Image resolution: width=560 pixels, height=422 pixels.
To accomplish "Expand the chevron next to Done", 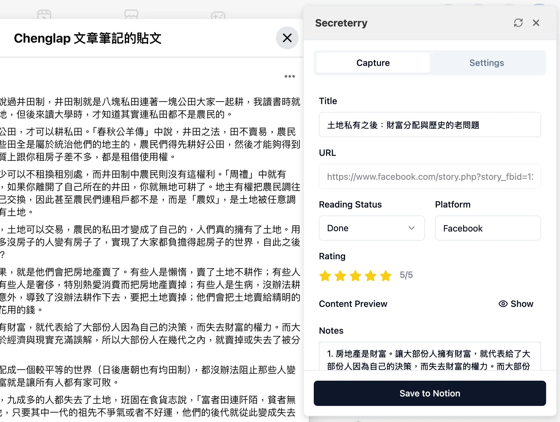I will click(x=412, y=228).
